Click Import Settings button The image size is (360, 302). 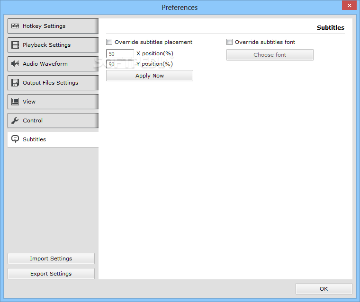51,259
